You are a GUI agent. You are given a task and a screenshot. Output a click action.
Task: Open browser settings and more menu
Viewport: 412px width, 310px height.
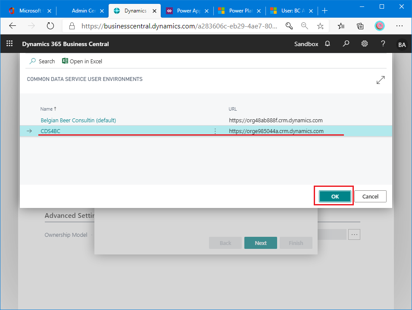pos(400,26)
